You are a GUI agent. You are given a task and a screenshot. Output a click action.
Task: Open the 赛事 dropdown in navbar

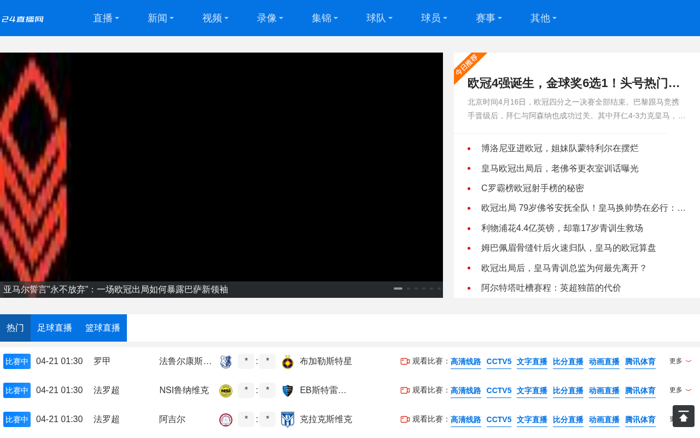[x=489, y=18]
